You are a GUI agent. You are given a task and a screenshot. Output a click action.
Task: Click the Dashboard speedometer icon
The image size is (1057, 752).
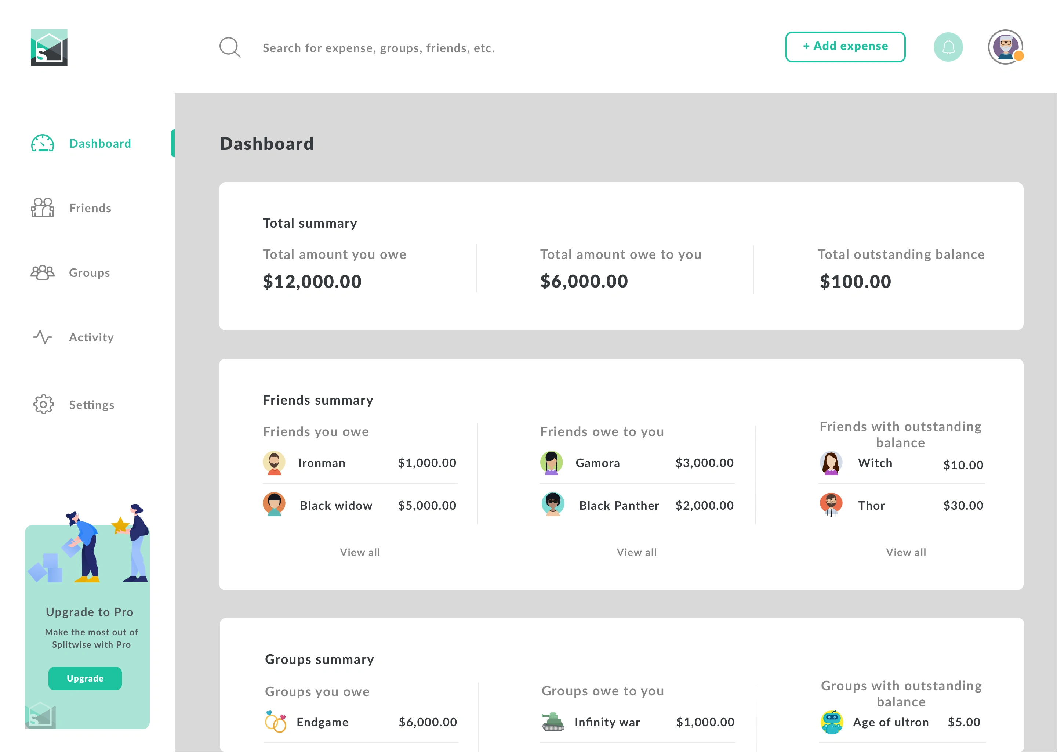tap(43, 144)
